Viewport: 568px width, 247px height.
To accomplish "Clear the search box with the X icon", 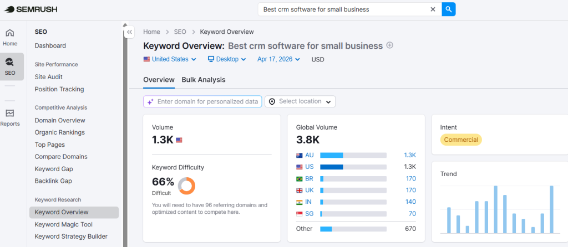I will tap(433, 9).
